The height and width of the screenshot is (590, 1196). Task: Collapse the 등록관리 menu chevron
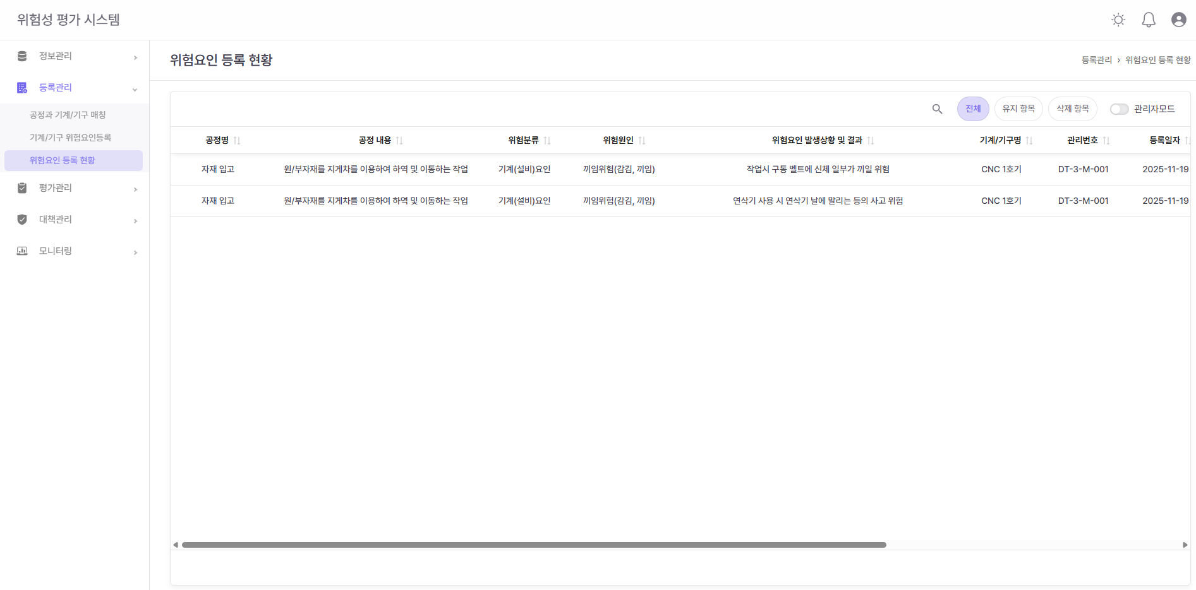(x=135, y=89)
